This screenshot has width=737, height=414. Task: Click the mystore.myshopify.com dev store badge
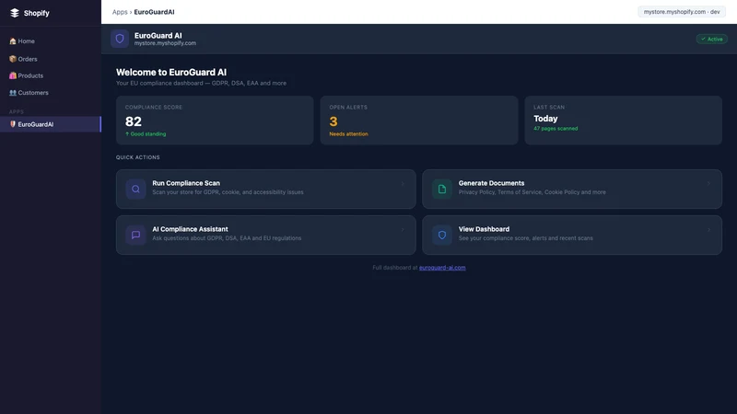click(x=682, y=12)
